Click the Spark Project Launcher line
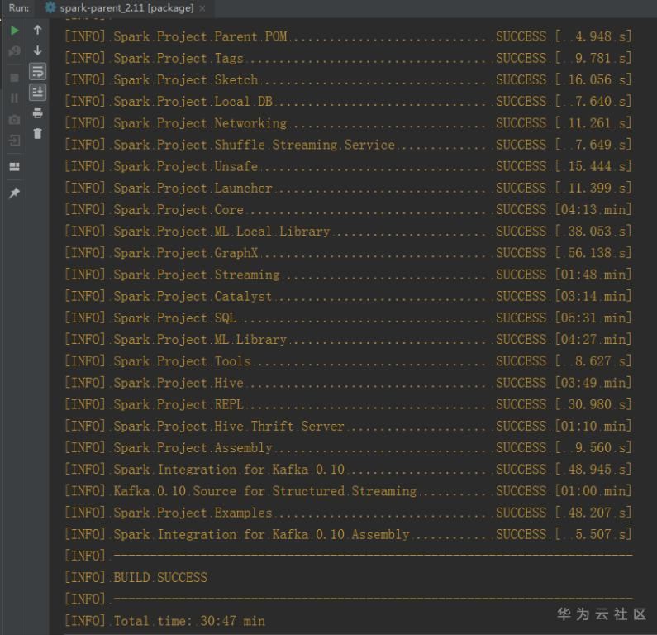This screenshot has height=635, width=657. click(x=348, y=189)
